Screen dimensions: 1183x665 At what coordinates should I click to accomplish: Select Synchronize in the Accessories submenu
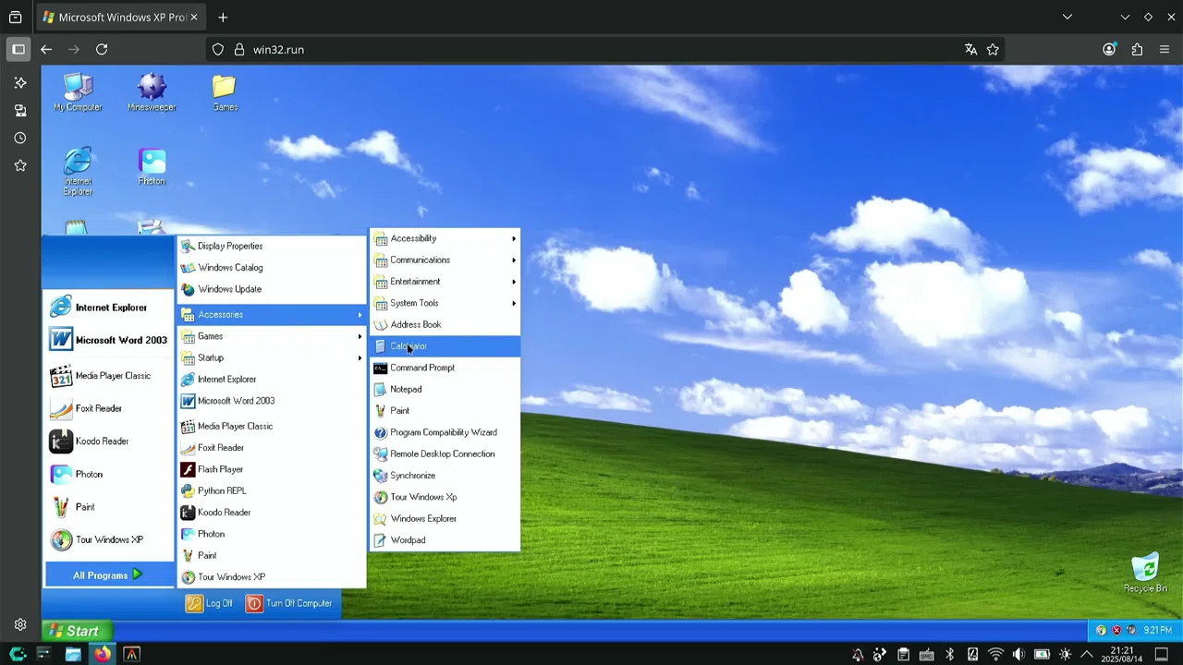(445, 476)
